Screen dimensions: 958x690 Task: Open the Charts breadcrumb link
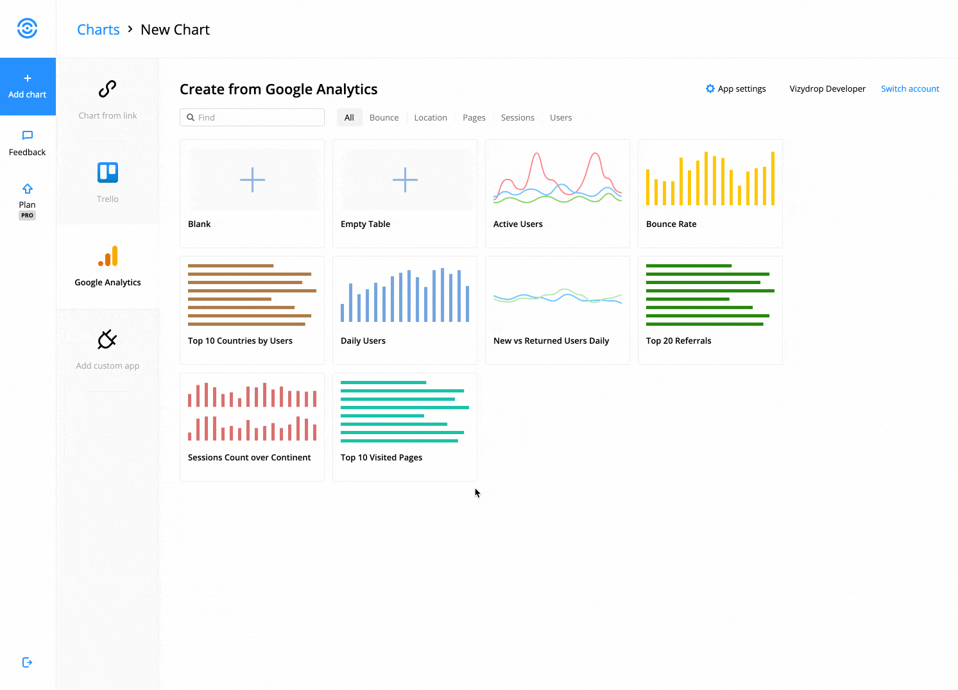click(x=98, y=29)
